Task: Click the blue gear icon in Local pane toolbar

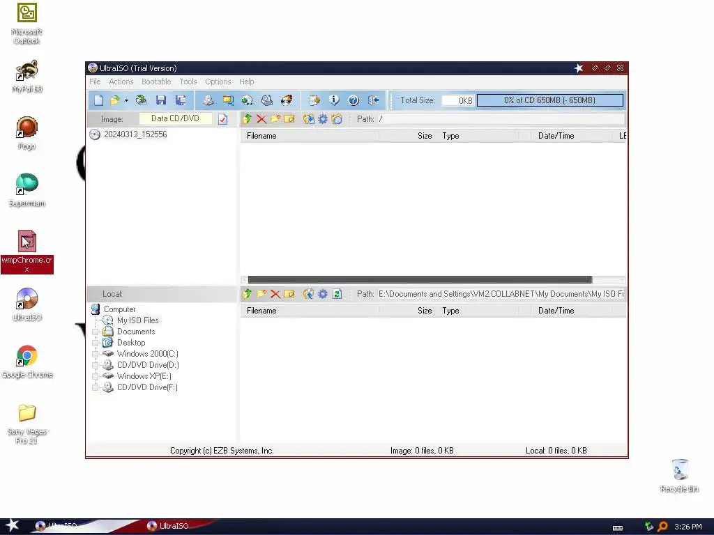Action: pyautogui.click(x=323, y=294)
